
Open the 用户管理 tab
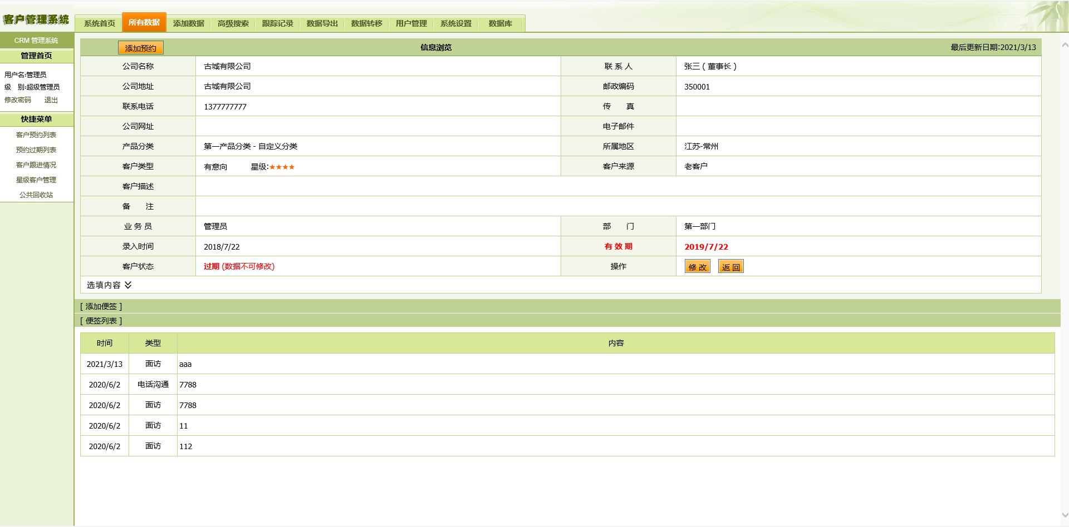[411, 23]
